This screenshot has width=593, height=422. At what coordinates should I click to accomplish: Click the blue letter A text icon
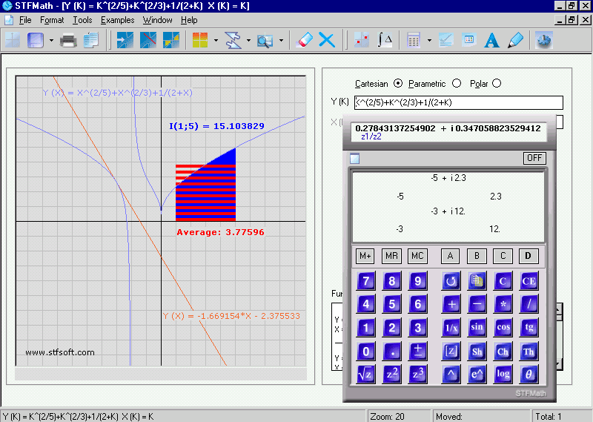tap(491, 40)
